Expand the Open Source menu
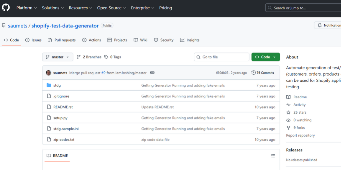 click(x=112, y=8)
